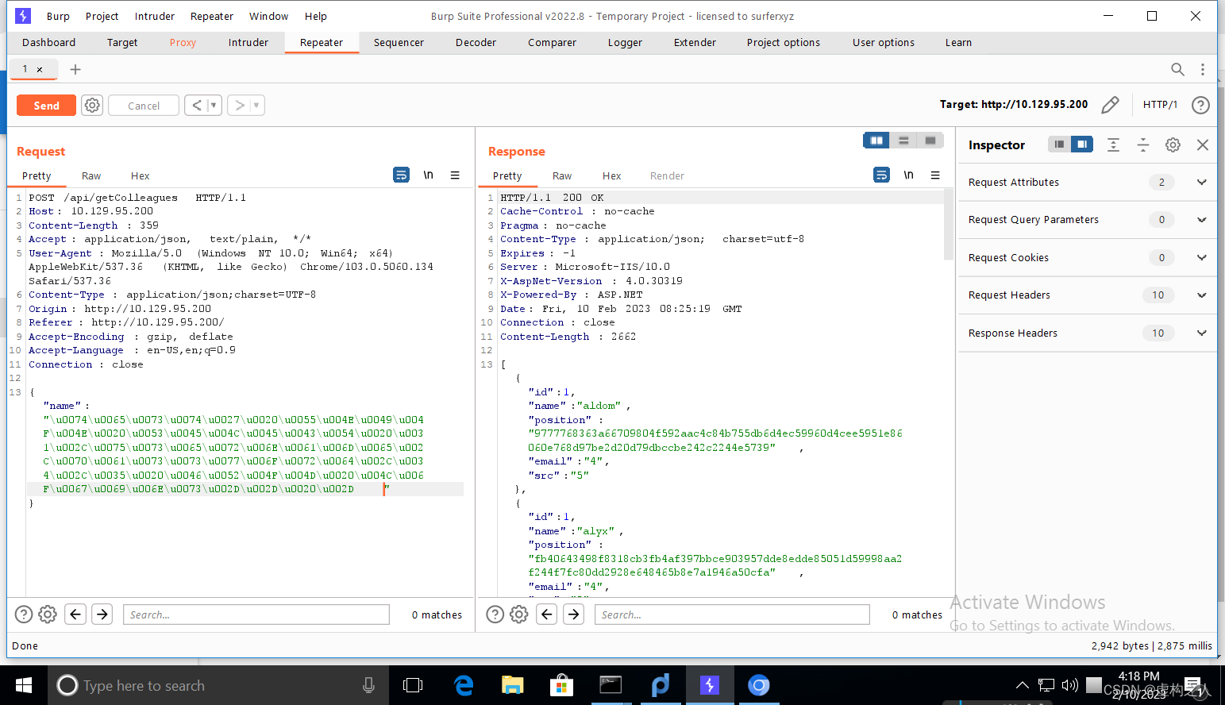Screen dimensions: 1225x705
Task: Open Windows Start menu
Action: point(24,685)
